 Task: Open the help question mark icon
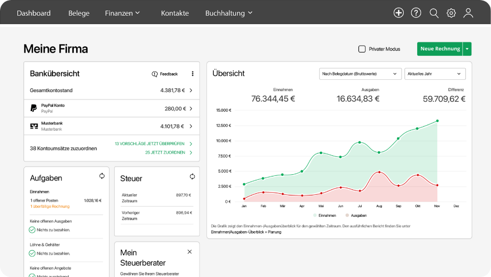click(x=416, y=13)
